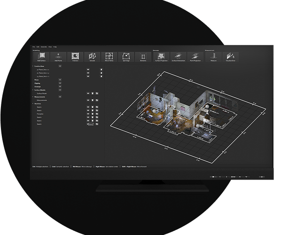289x235 pixels.
Task: Open the View menu
Action: pos(50,47)
